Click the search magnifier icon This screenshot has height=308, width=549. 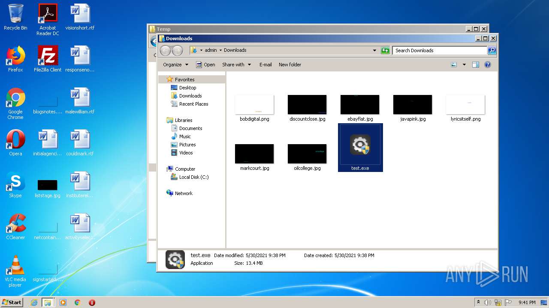[x=492, y=50]
